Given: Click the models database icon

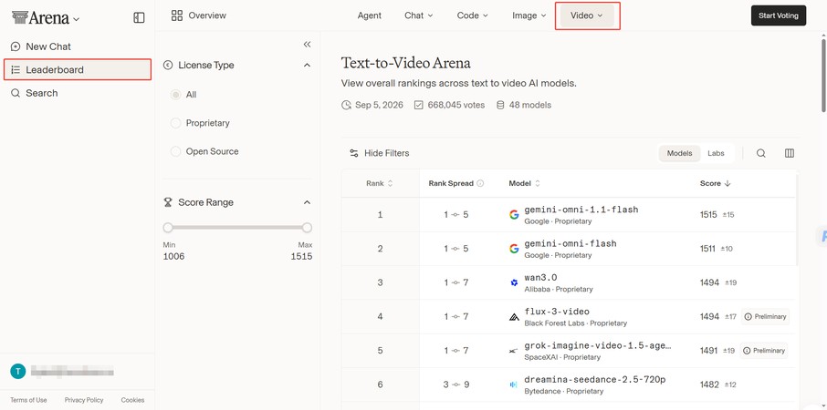Looking at the screenshot, I should click(500, 106).
